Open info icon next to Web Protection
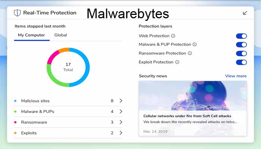The image size is (261, 149). click(173, 36)
